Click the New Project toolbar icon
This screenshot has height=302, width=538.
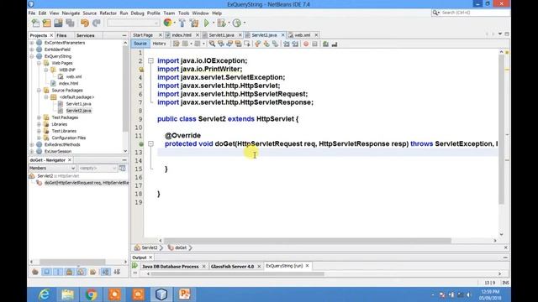(47, 23)
